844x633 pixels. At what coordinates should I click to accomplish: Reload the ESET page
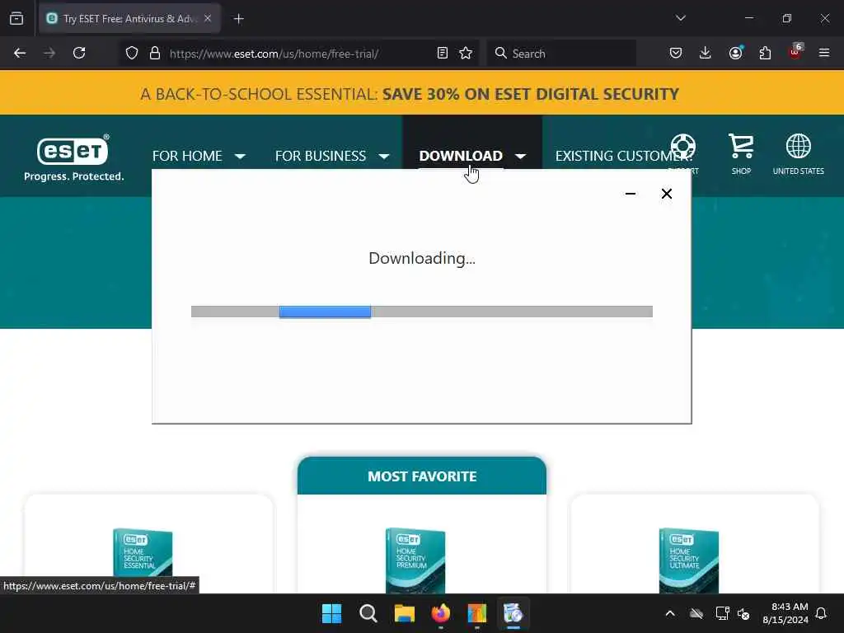(79, 54)
